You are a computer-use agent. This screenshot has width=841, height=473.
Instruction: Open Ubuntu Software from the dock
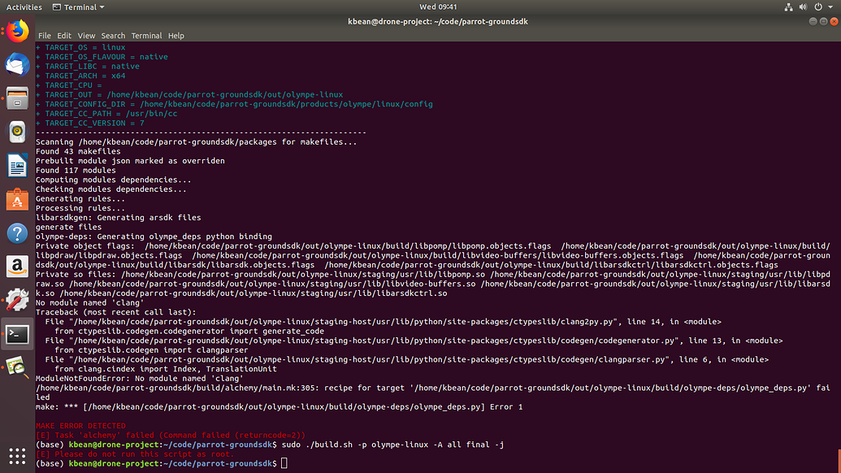(17, 198)
